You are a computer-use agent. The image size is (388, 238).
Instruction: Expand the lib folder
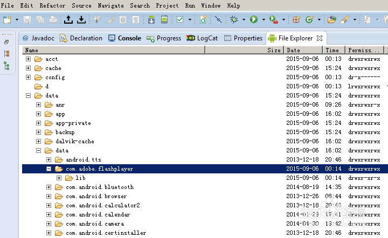pos(59,178)
